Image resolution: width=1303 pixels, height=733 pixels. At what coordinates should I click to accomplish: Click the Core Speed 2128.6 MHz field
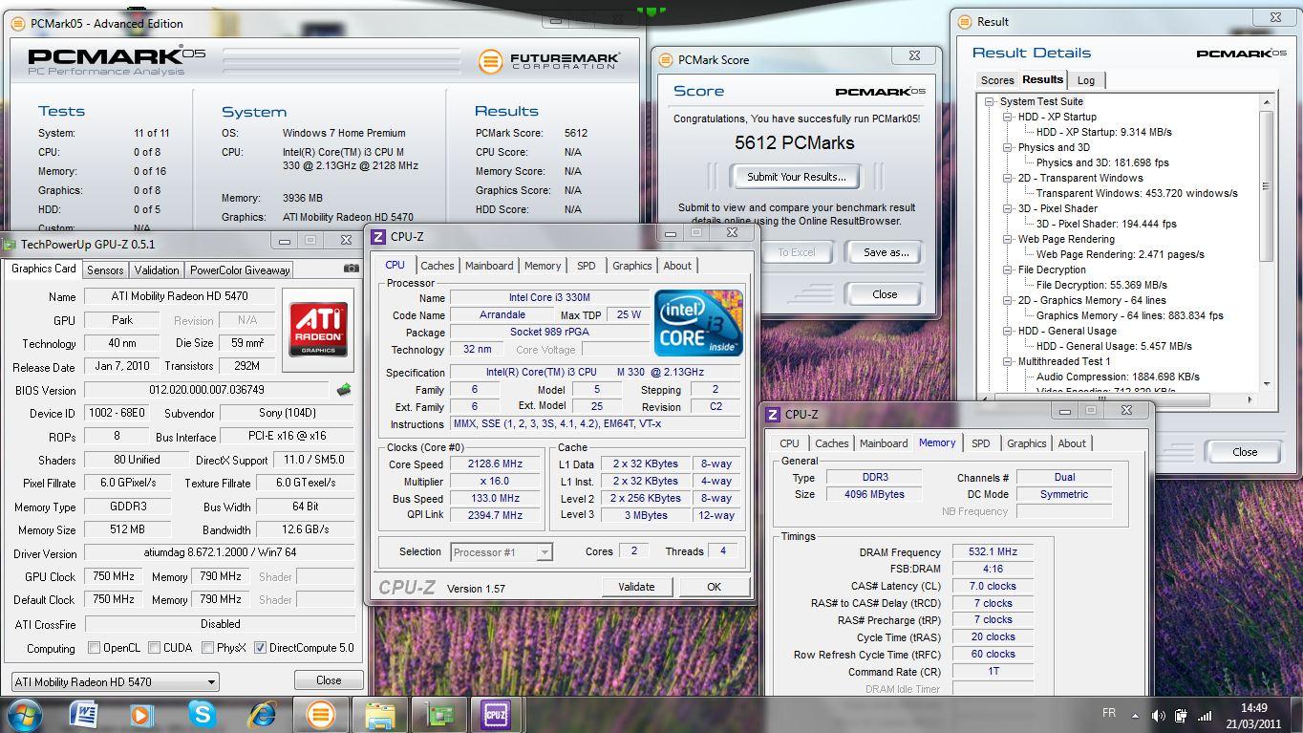click(493, 464)
